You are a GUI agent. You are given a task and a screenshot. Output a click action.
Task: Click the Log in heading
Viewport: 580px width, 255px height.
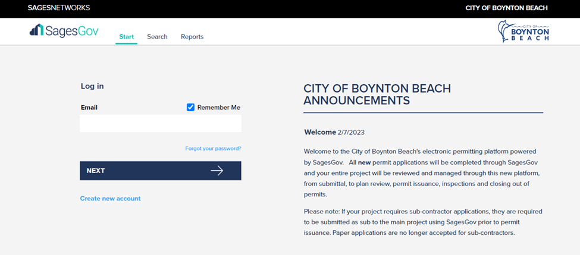tap(92, 86)
